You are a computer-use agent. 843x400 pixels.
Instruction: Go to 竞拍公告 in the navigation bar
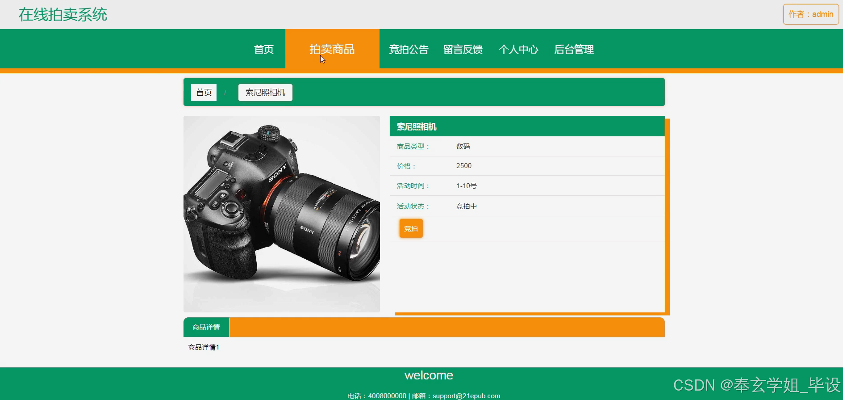(x=409, y=49)
